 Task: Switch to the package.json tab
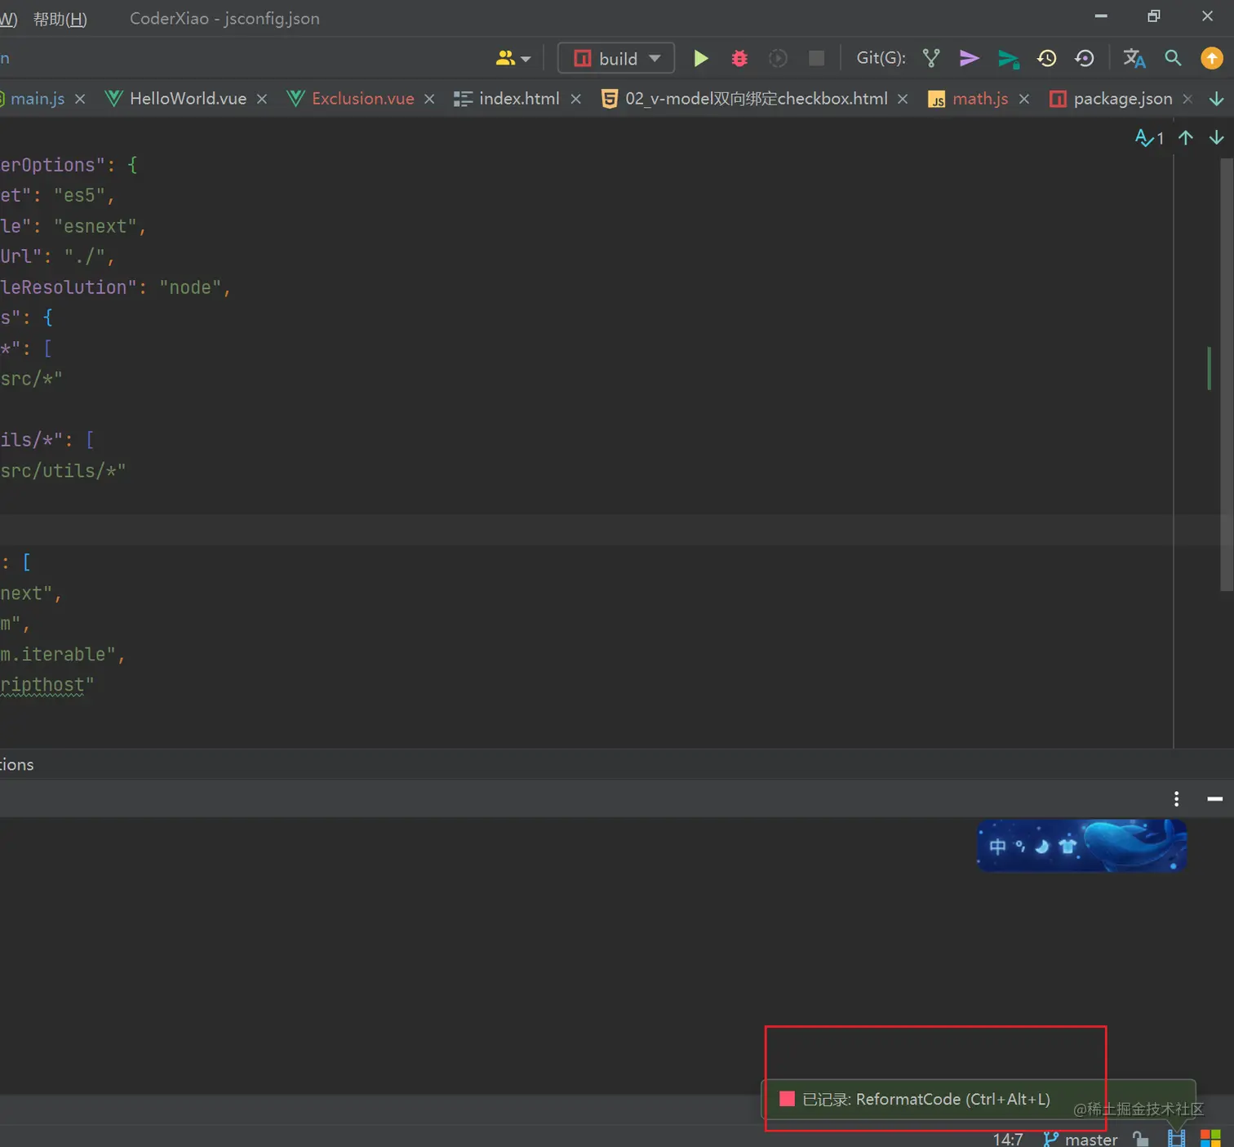coord(1122,99)
